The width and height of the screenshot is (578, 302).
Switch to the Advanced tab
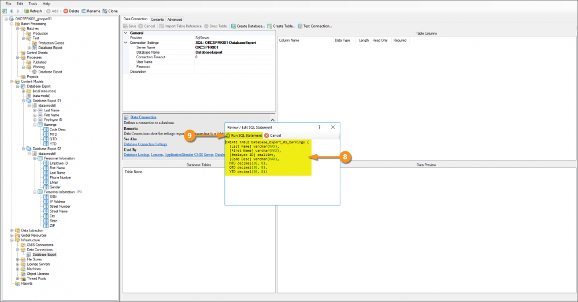click(175, 20)
